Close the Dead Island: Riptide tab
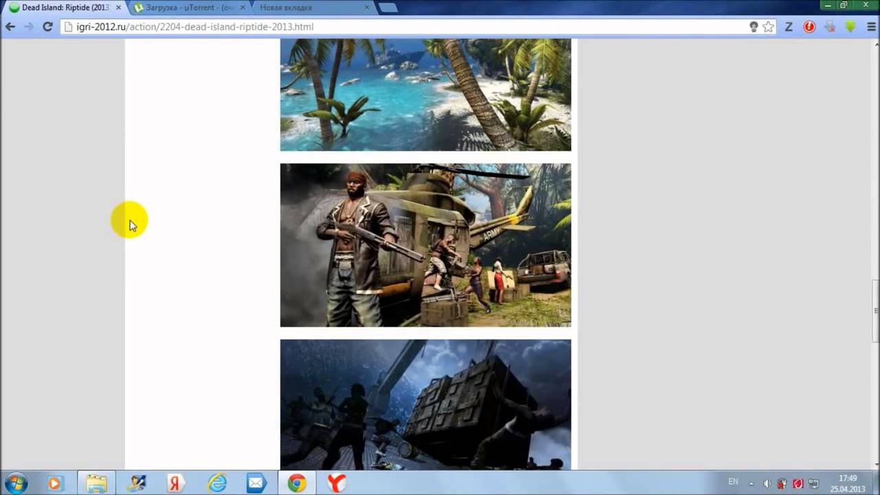The image size is (880, 495). (118, 8)
